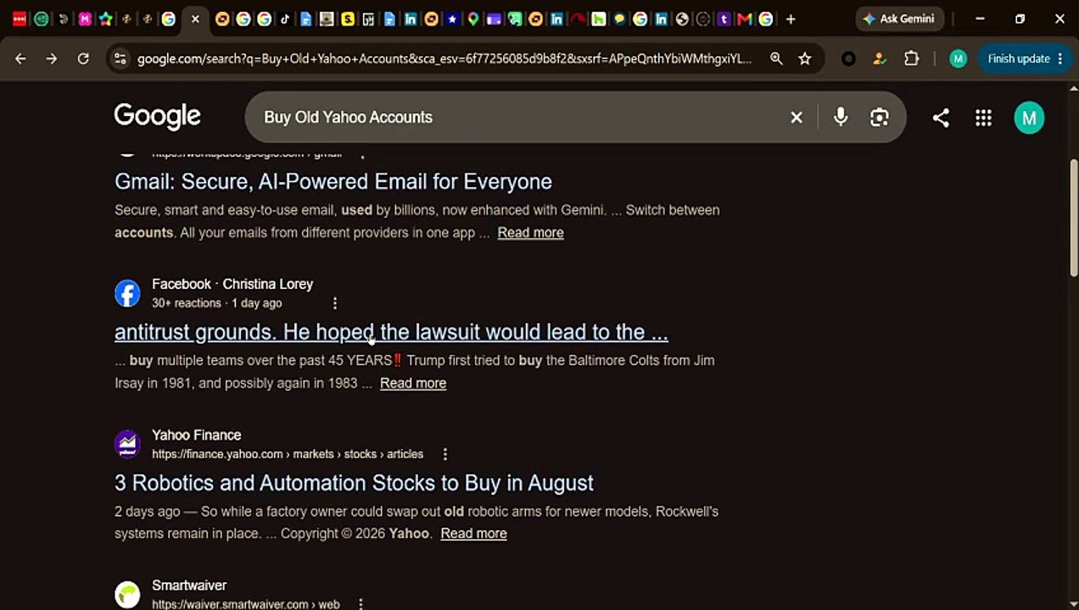Open Ask Gemini

pyautogui.click(x=899, y=19)
